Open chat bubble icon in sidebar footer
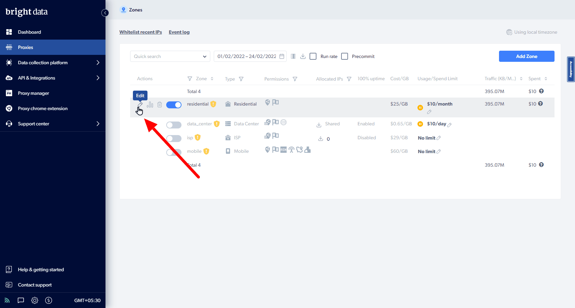This screenshot has height=308, width=575. coord(21,300)
